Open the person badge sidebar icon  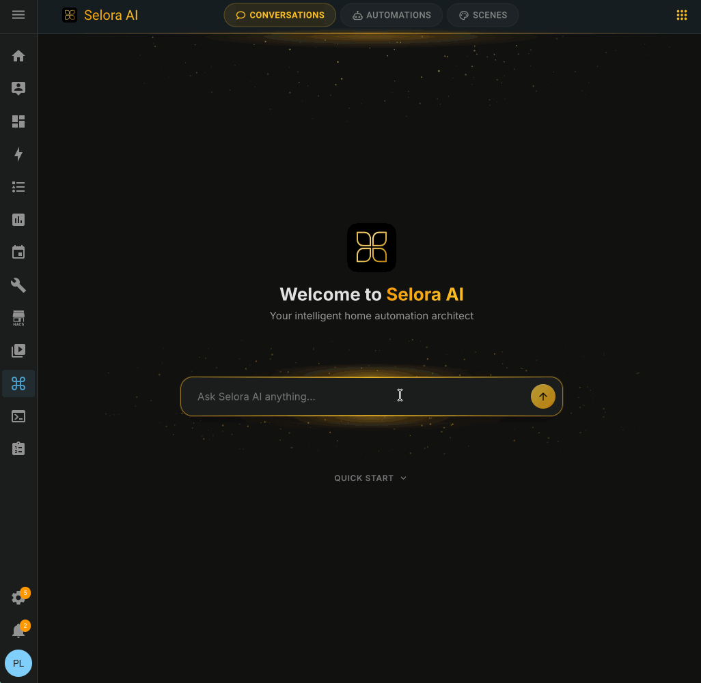point(18,89)
